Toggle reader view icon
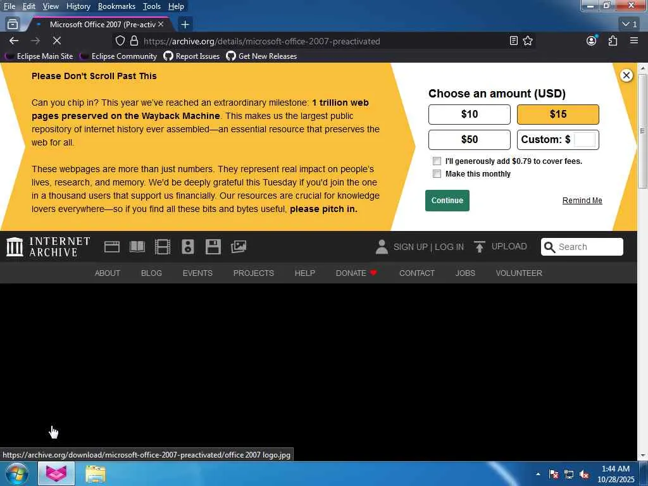Image resolution: width=648 pixels, height=486 pixels. 514,40
